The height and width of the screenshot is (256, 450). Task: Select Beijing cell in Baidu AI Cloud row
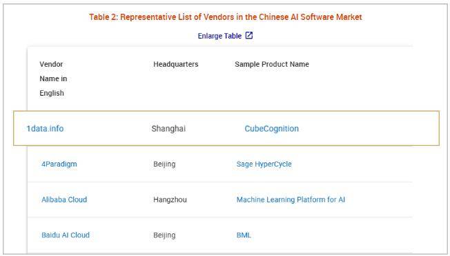(x=164, y=235)
